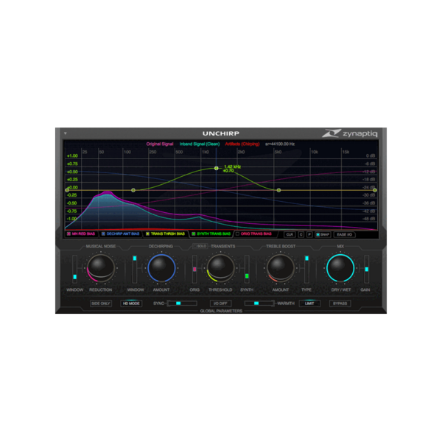Click the DRY / WET mix knob

[340, 268]
